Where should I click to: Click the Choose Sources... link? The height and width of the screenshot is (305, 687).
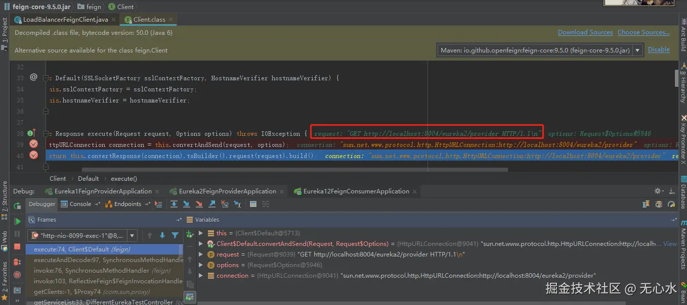click(643, 32)
